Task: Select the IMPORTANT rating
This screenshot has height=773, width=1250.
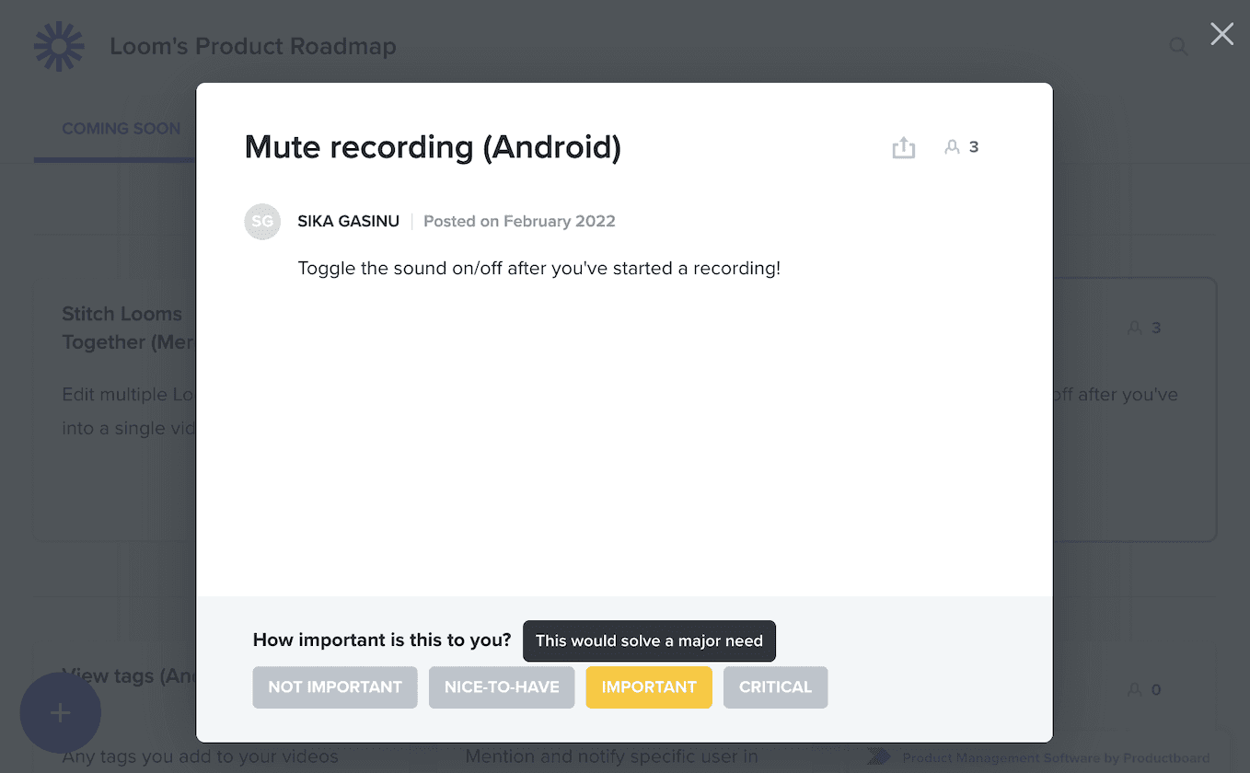Action: point(649,687)
